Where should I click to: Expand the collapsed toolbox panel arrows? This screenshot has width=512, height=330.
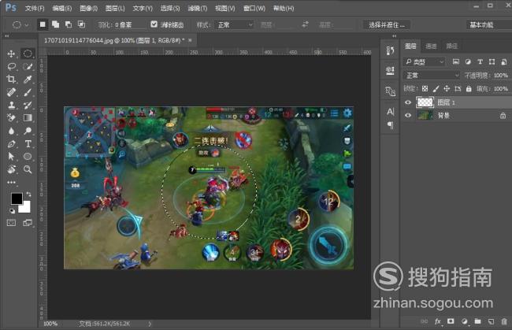(6, 36)
